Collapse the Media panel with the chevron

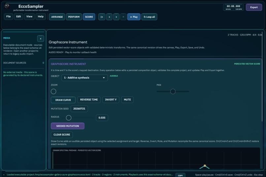(41, 39)
